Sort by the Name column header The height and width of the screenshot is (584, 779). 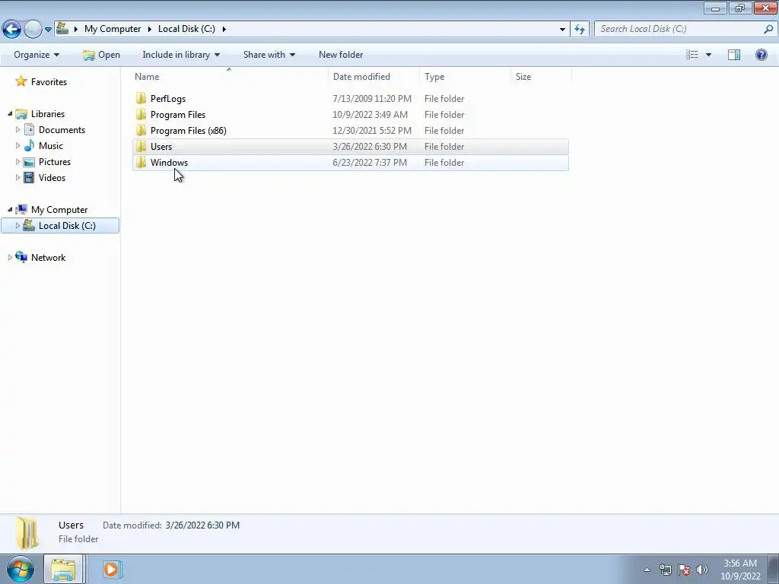(229, 77)
